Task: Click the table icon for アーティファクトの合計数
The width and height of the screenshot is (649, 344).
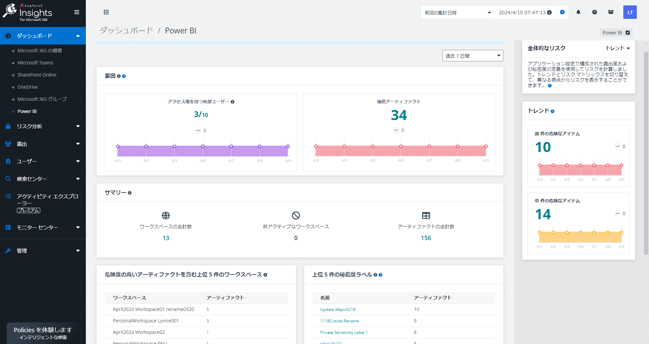Action: pos(426,215)
